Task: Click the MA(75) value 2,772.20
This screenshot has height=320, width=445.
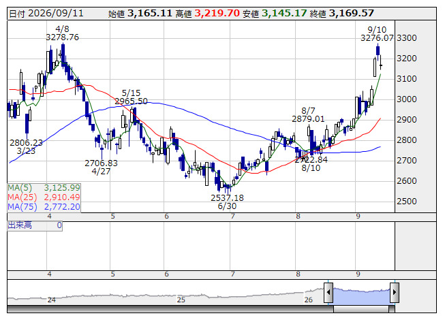Action: click(x=62, y=207)
